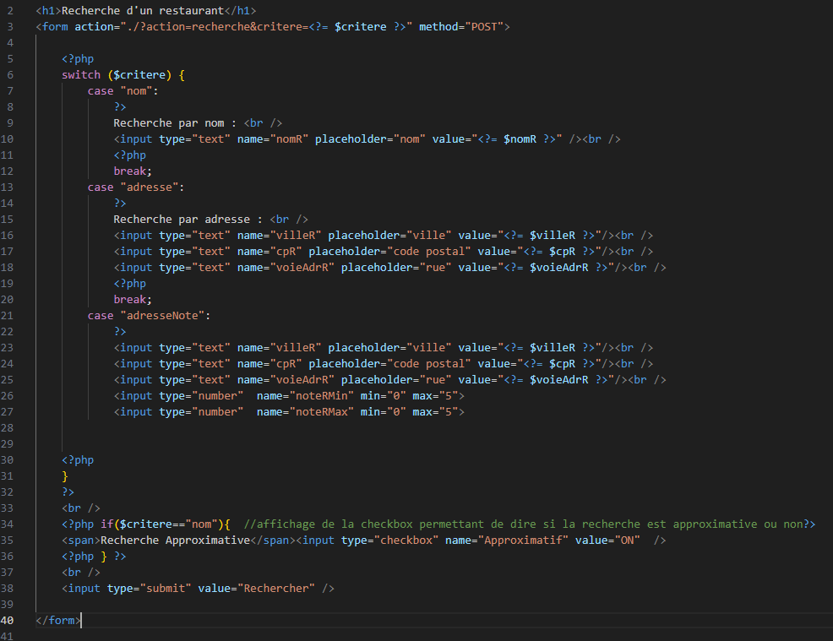Viewport: 833px width, 641px height.
Task: Click the case "adresseNote": label
Action: 149,316
